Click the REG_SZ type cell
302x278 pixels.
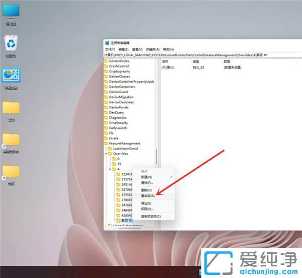[198, 67]
